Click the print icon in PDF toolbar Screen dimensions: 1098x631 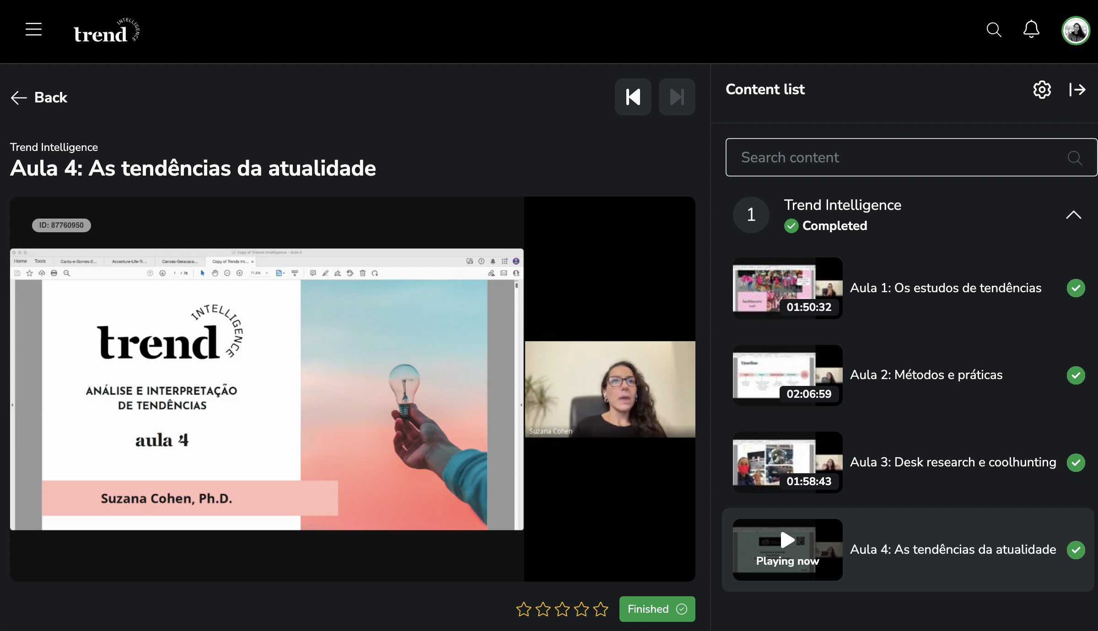tap(54, 273)
